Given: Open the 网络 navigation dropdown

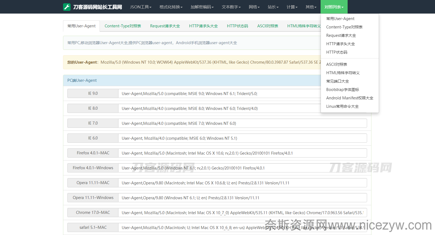Looking at the screenshot, I should point(254,7).
